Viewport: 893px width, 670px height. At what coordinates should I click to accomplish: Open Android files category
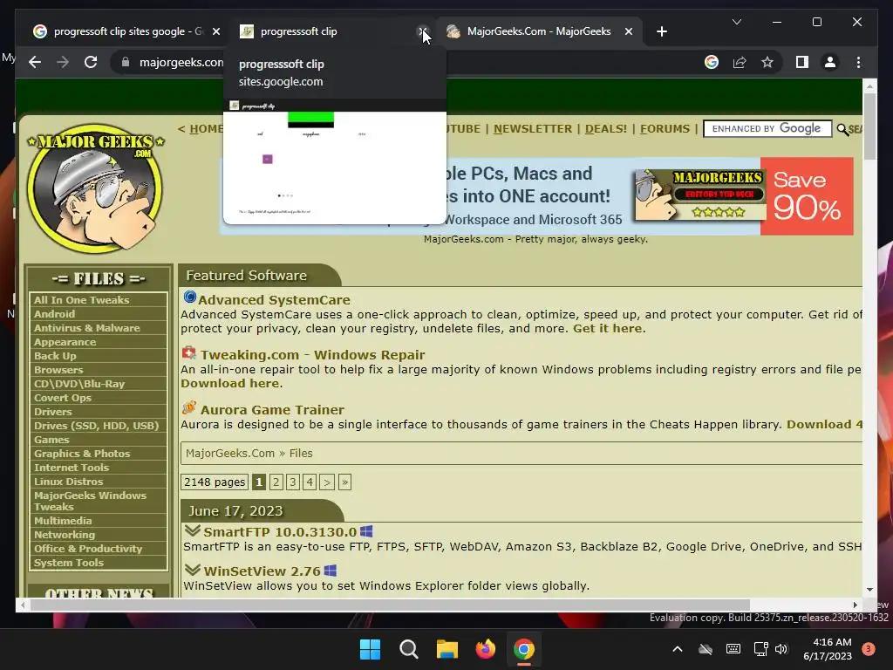(54, 314)
